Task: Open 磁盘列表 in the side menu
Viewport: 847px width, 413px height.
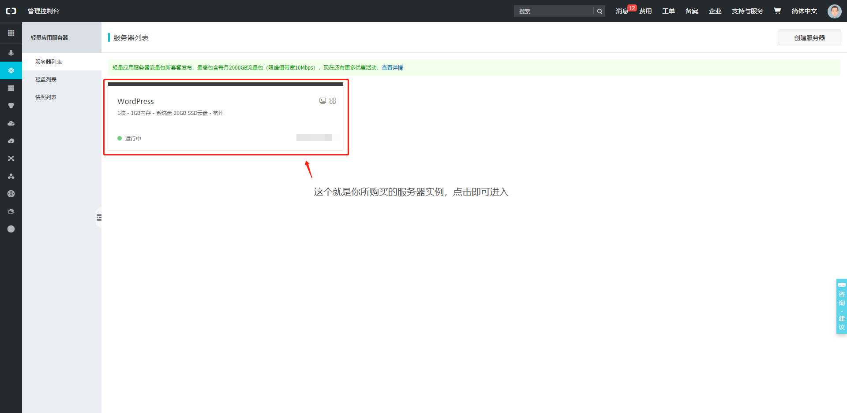Action: (62, 79)
